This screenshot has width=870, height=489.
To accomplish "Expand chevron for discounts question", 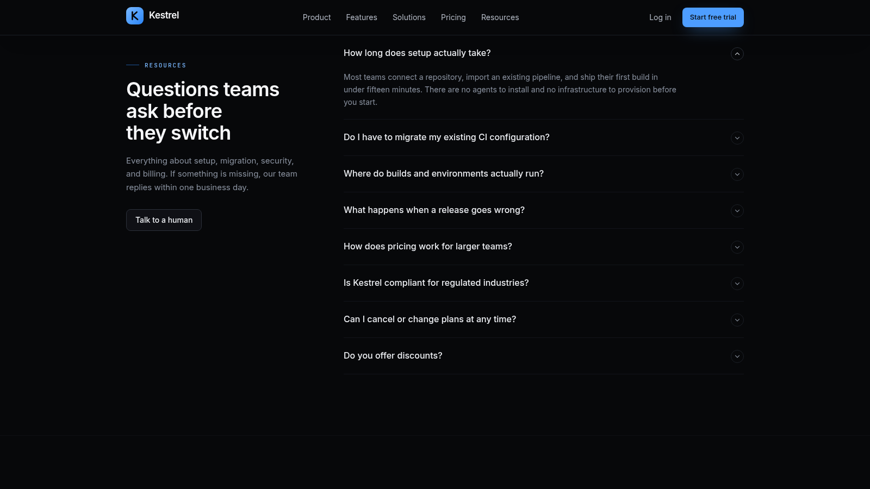I will click(737, 356).
